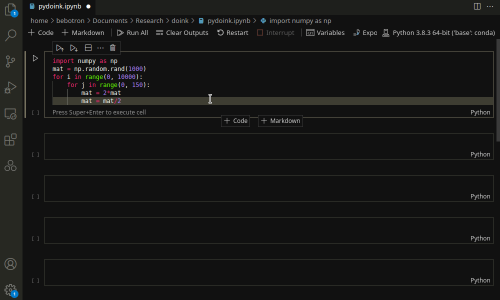Restart the kernel
Image resolution: width=500 pixels, height=300 pixels.
232,32
